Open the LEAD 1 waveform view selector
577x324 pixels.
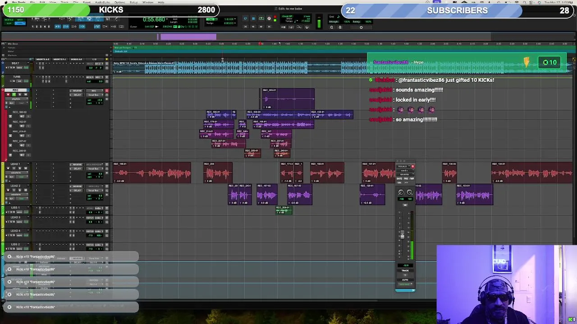pyautogui.click(x=17, y=173)
